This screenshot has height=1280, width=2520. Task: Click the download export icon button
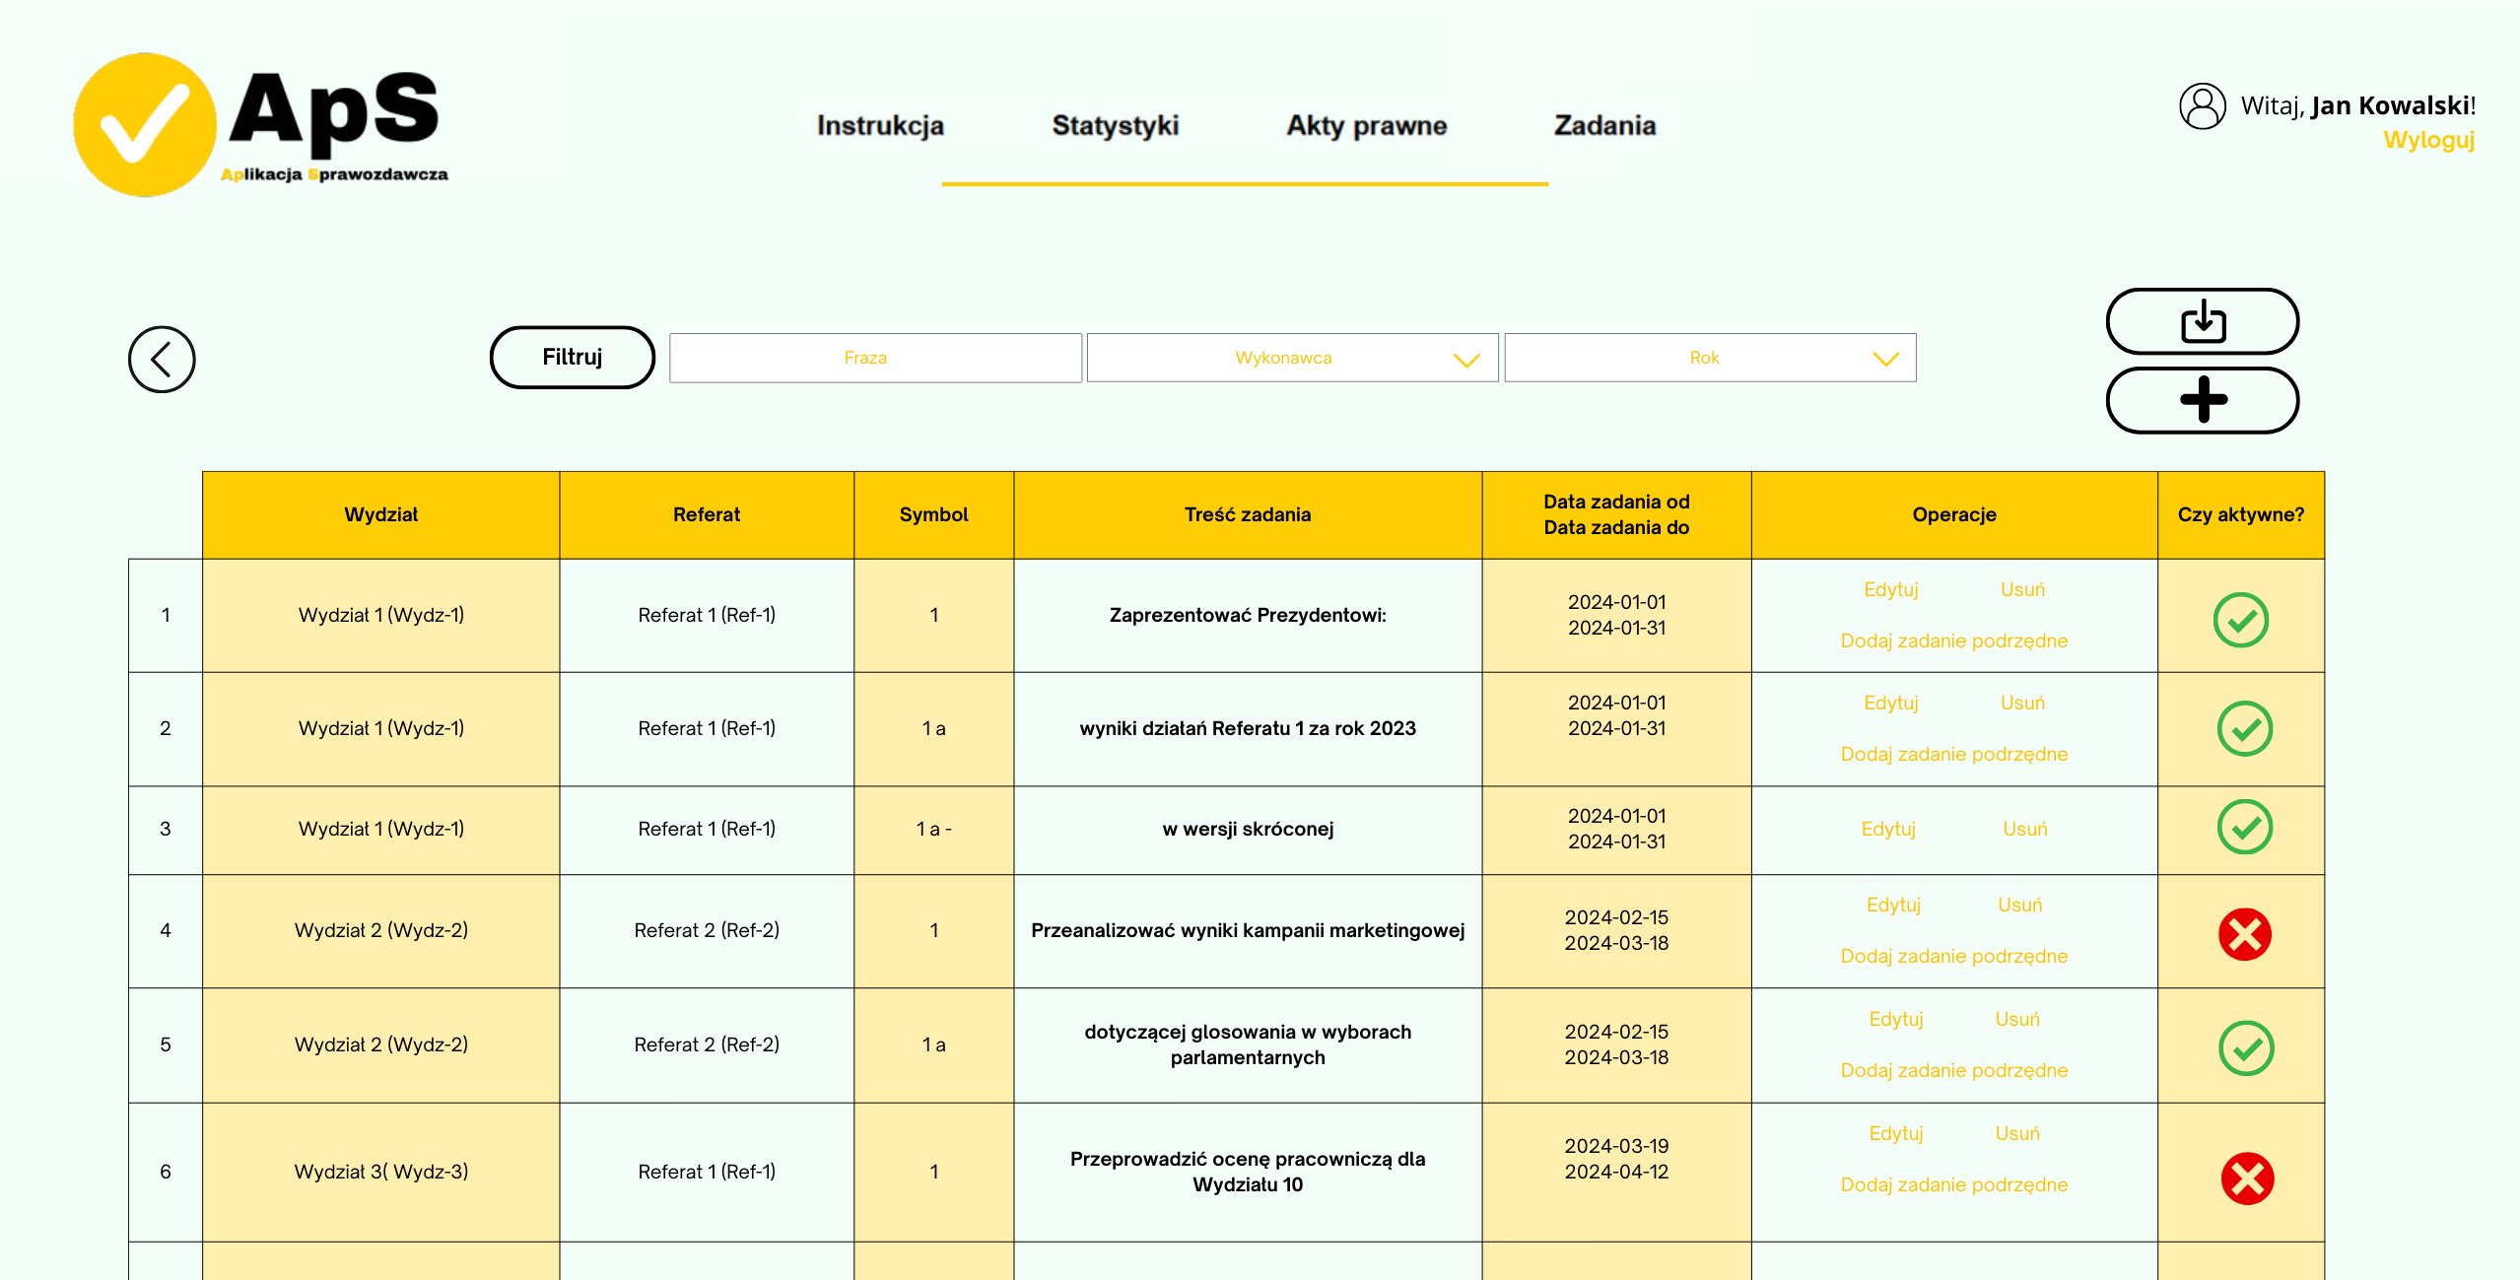[2202, 321]
